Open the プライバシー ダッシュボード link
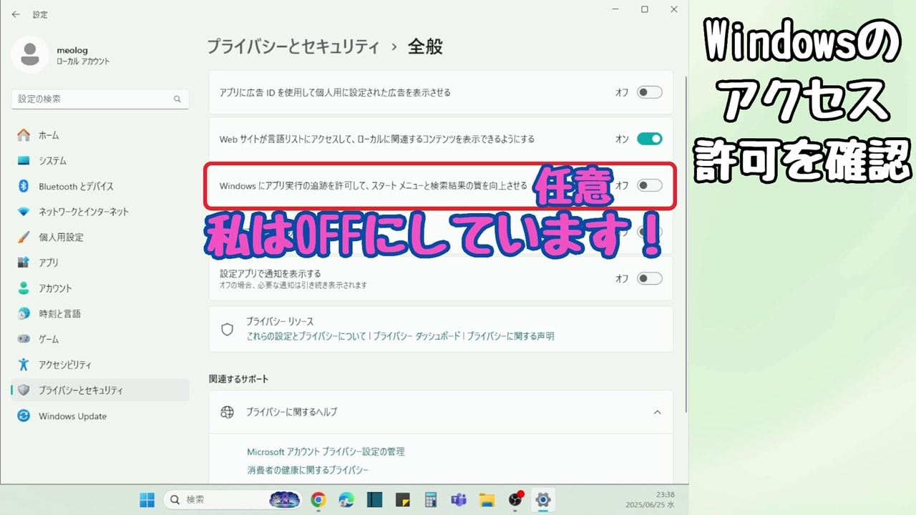 (x=416, y=336)
